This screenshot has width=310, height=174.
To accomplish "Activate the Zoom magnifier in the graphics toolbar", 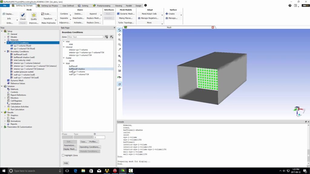I will click(119, 40).
